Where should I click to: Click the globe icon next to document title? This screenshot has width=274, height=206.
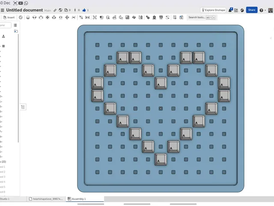pos(60,10)
